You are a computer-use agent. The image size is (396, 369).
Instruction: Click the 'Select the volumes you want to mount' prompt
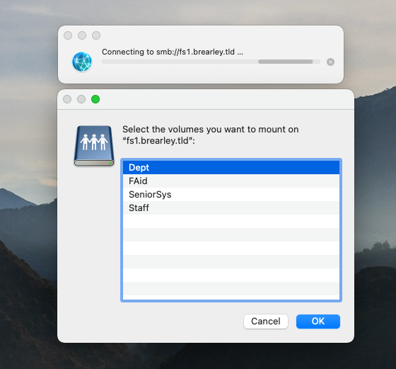pyautogui.click(x=211, y=135)
